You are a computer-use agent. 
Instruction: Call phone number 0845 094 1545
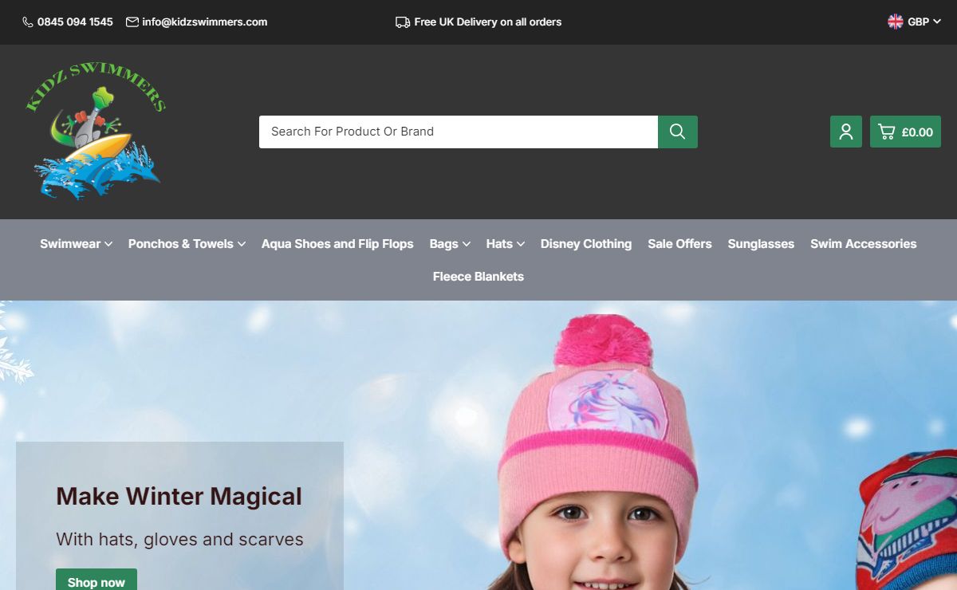point(75,22)
